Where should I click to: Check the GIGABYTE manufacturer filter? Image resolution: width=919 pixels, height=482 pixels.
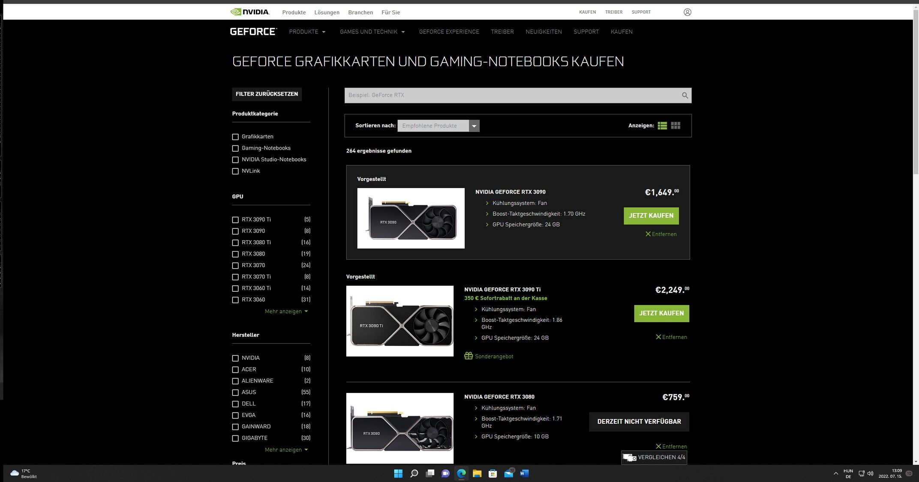point(235,438)
